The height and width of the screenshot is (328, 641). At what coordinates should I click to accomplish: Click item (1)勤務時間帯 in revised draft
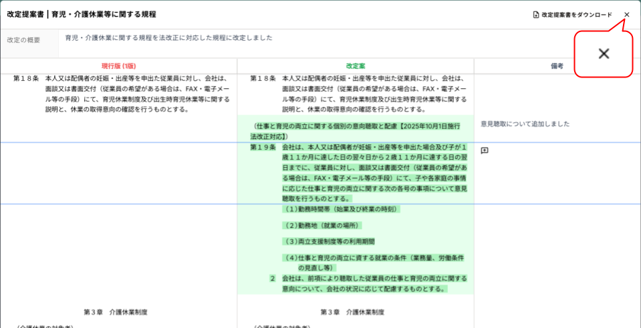coord(341,209)
